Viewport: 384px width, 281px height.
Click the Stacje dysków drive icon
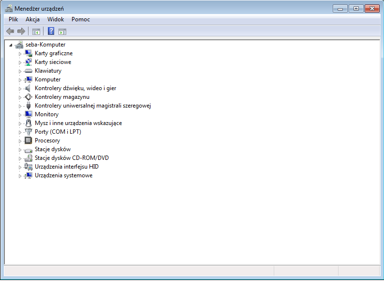coord(29,150)
